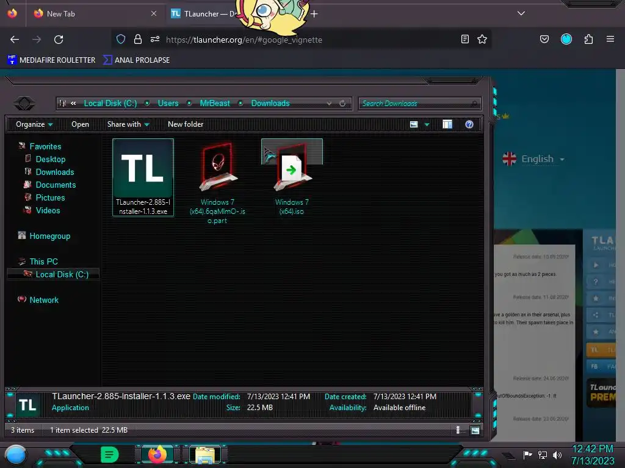Open the Share with menu
The image size is (625, 468).
(128, 124)
